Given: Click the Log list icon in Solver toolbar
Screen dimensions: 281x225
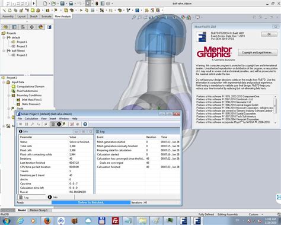Looking at the screenshot, I should 53,124.
